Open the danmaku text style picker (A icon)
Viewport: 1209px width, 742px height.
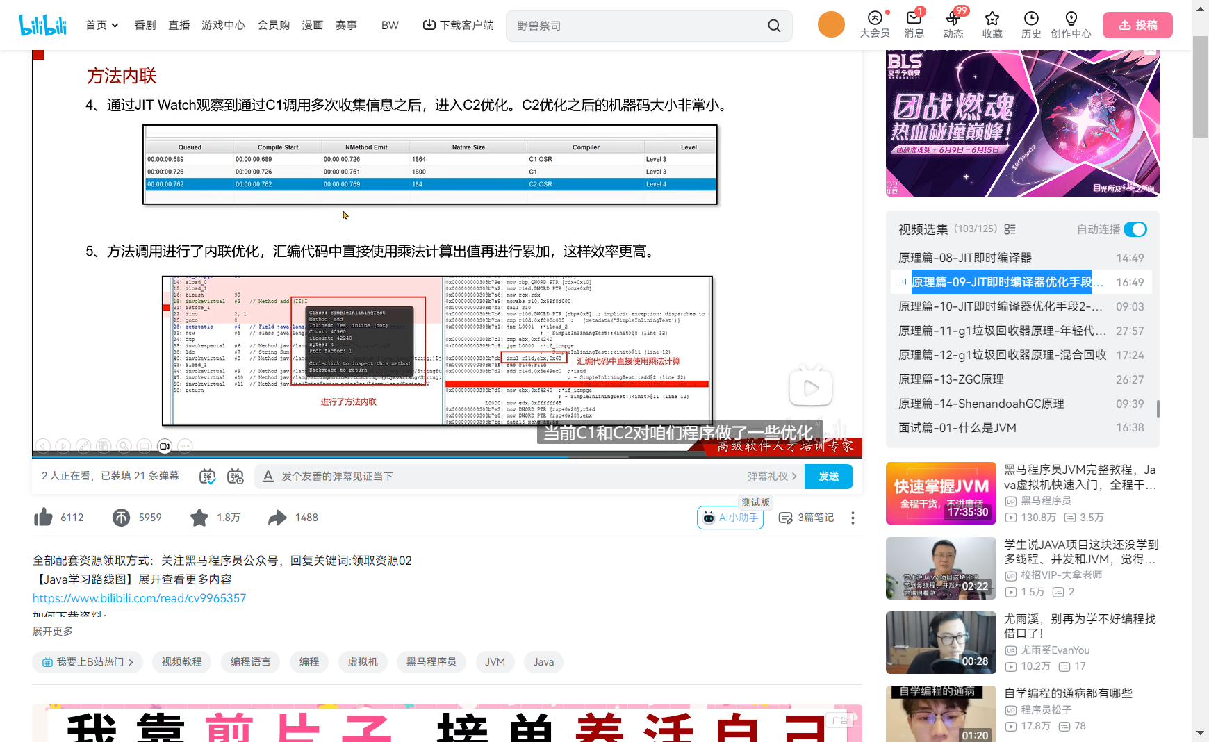pos(268,477)
